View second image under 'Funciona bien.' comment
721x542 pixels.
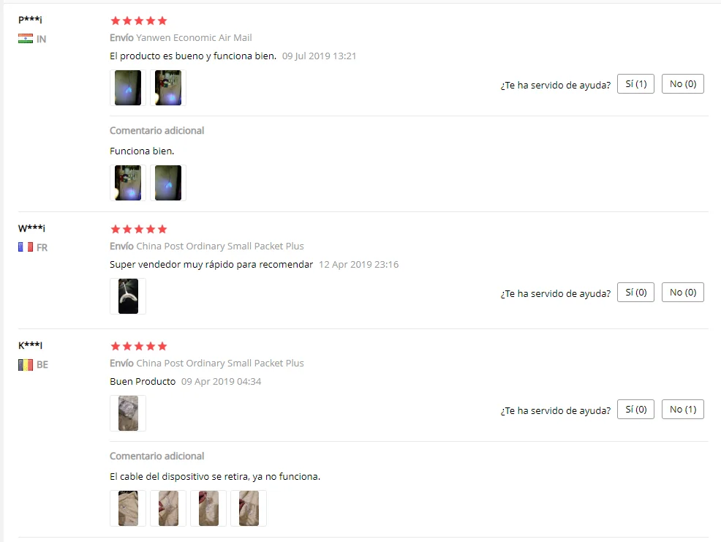click(168, 183)
